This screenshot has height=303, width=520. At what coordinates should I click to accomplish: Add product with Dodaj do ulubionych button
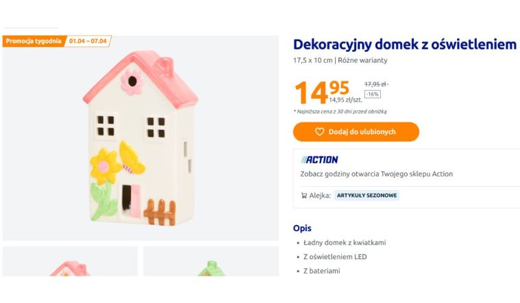coord(356,132)
